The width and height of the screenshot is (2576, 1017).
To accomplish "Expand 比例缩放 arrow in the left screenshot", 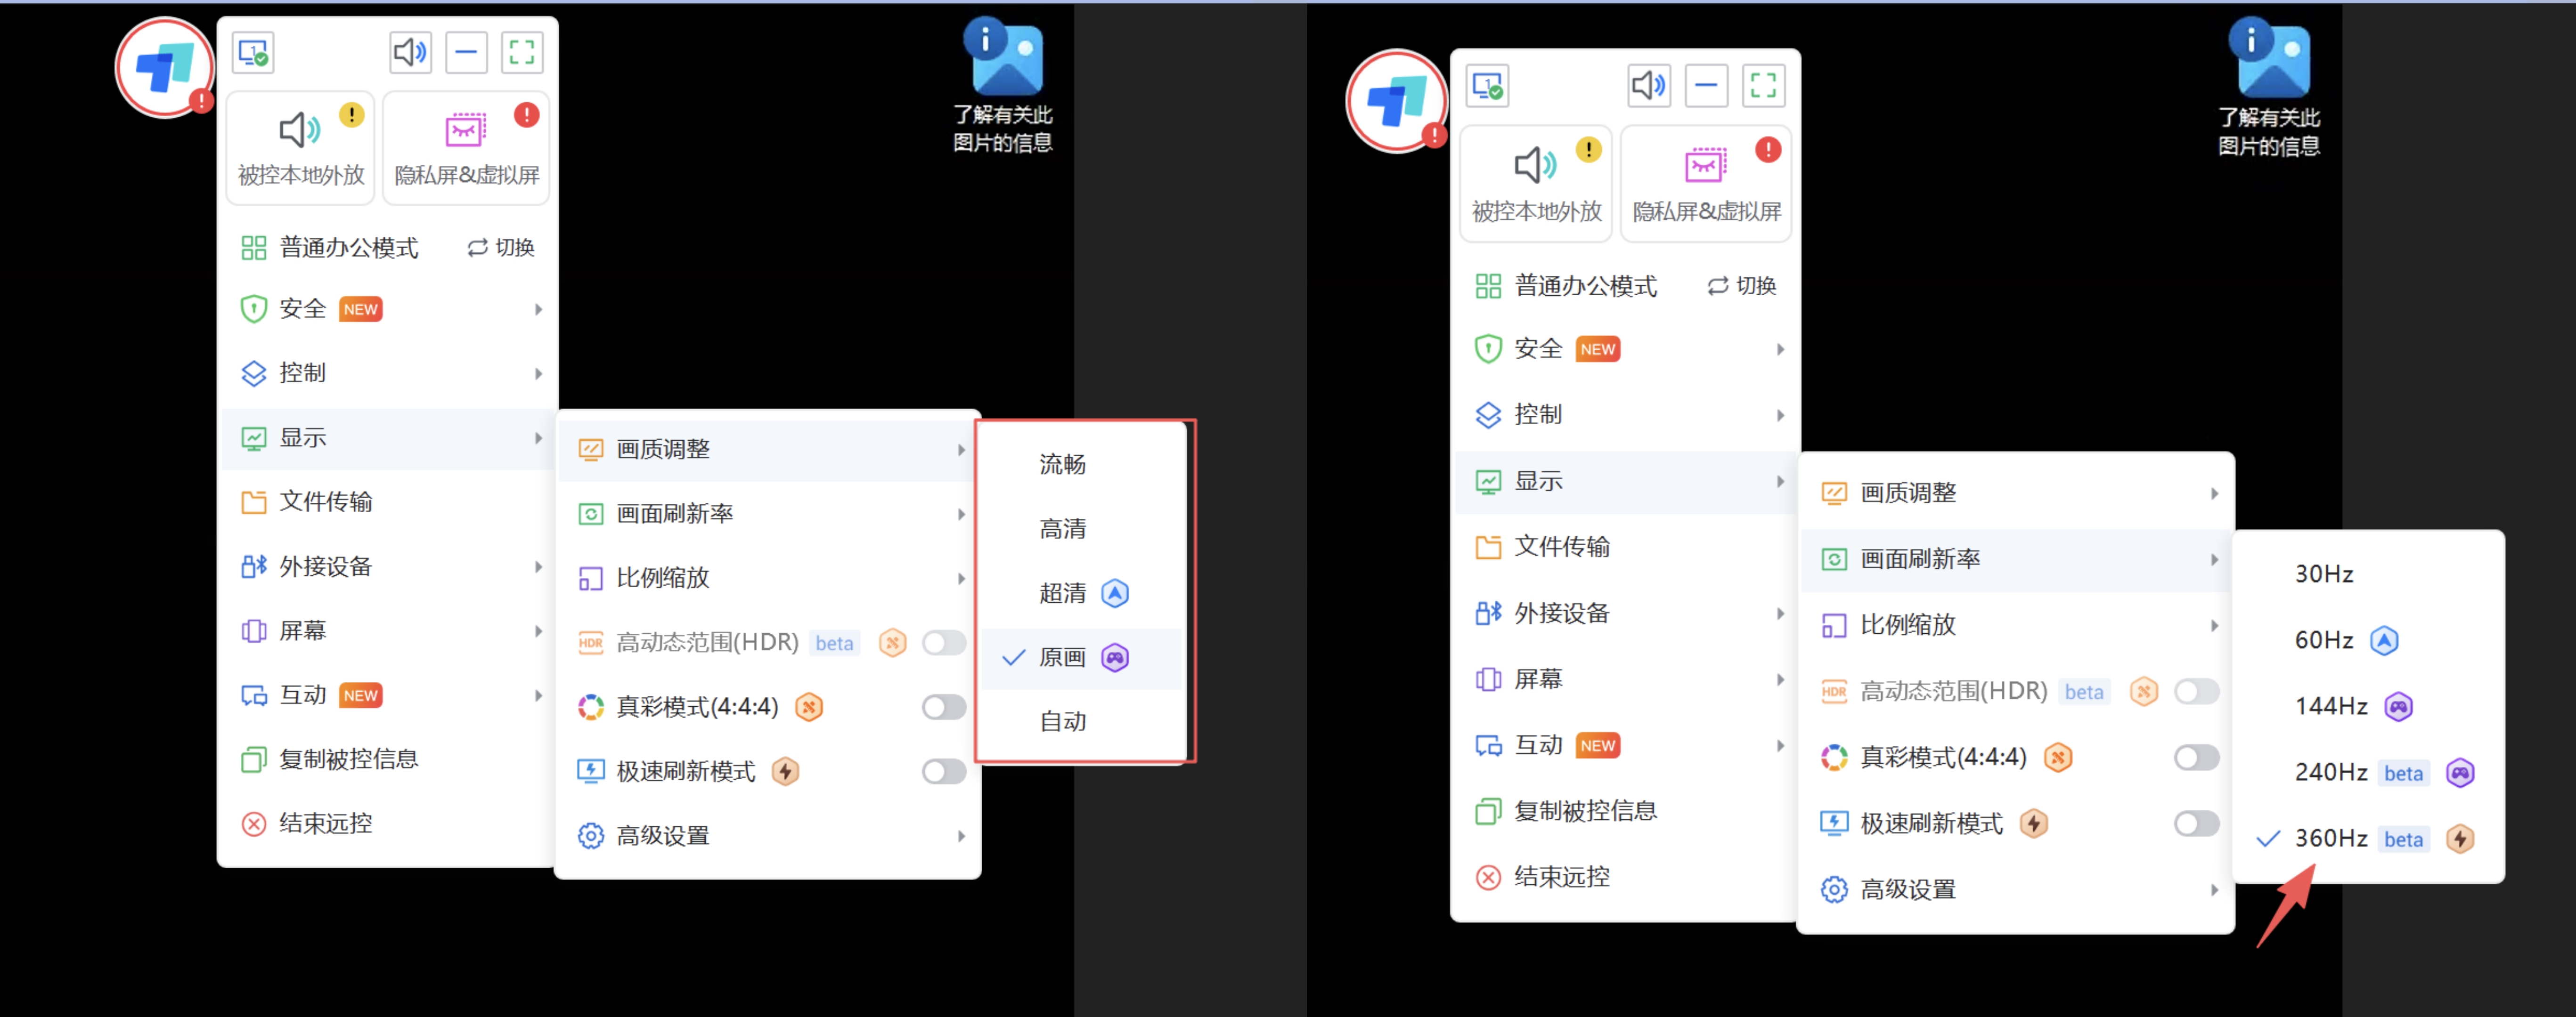I will [961, 579].
